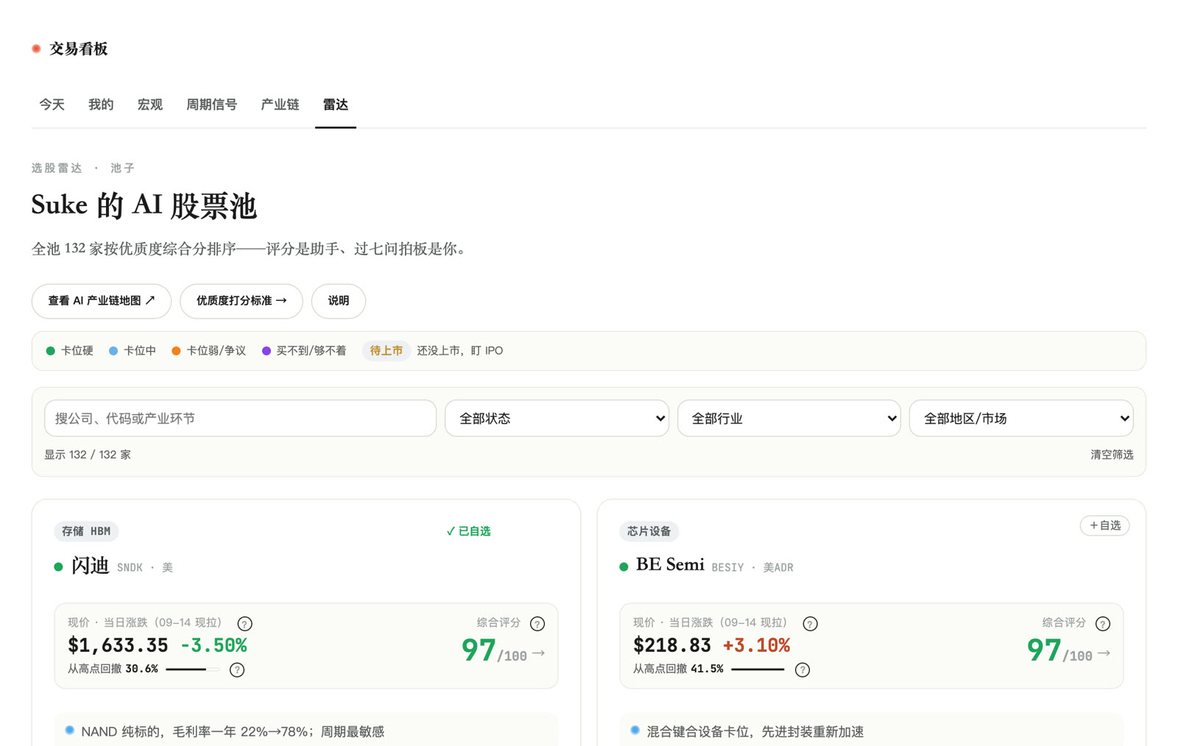
Task: Focus the 搜公司、代码或产业环节 search field
Action: point(240,419)
